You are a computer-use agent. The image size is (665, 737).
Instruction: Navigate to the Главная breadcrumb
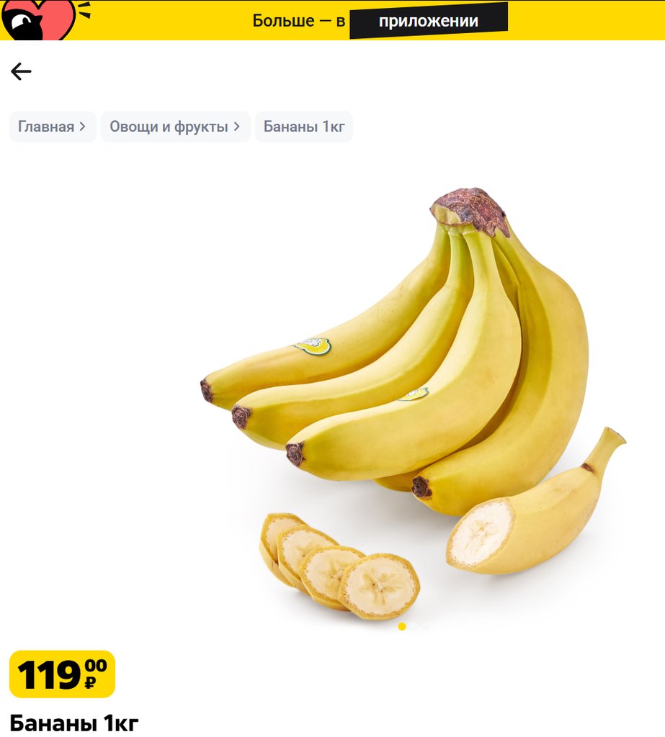point(46,127)
